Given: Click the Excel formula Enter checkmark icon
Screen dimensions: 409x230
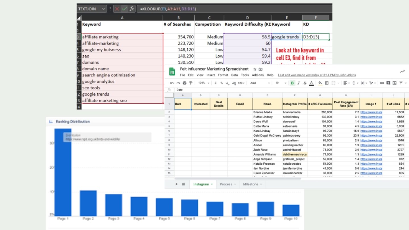Looking at the screenshot, I should pos(124,9).
